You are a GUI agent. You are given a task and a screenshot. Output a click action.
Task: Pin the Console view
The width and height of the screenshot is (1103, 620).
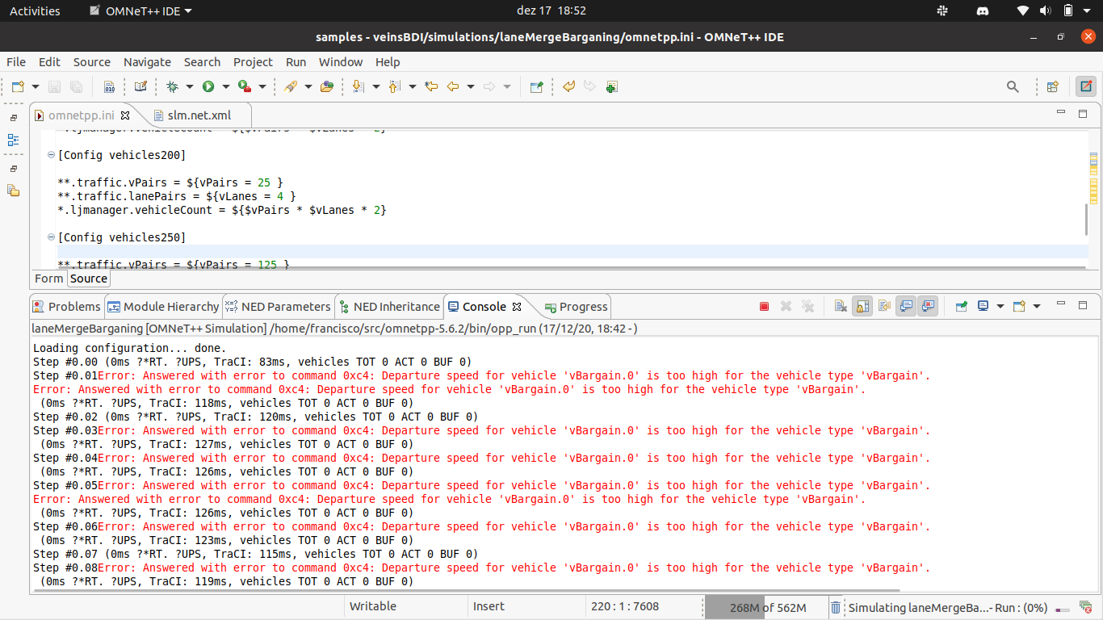tap(962, 307)
